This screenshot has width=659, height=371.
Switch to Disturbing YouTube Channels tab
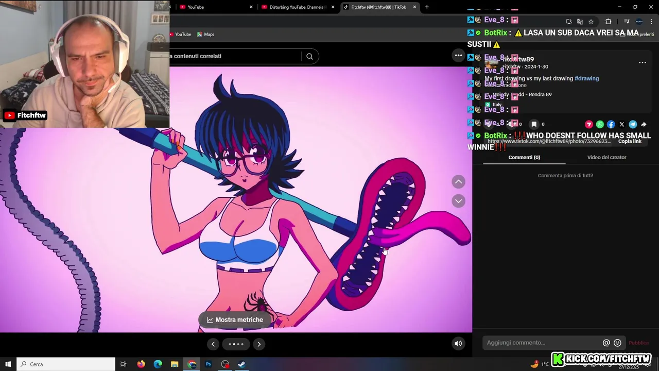[298, 7]
